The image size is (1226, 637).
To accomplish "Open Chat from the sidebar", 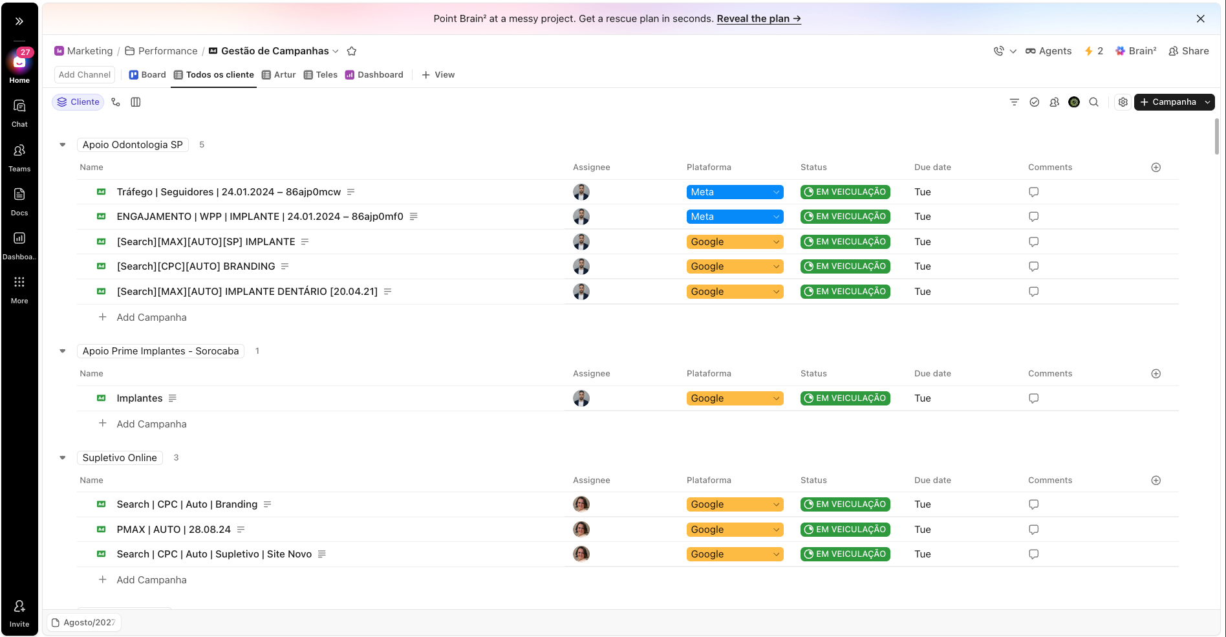I will tap(19, 113).
